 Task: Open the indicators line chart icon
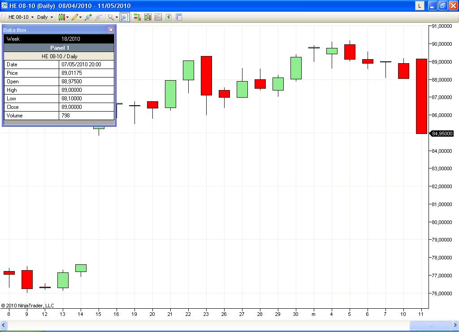158,17
